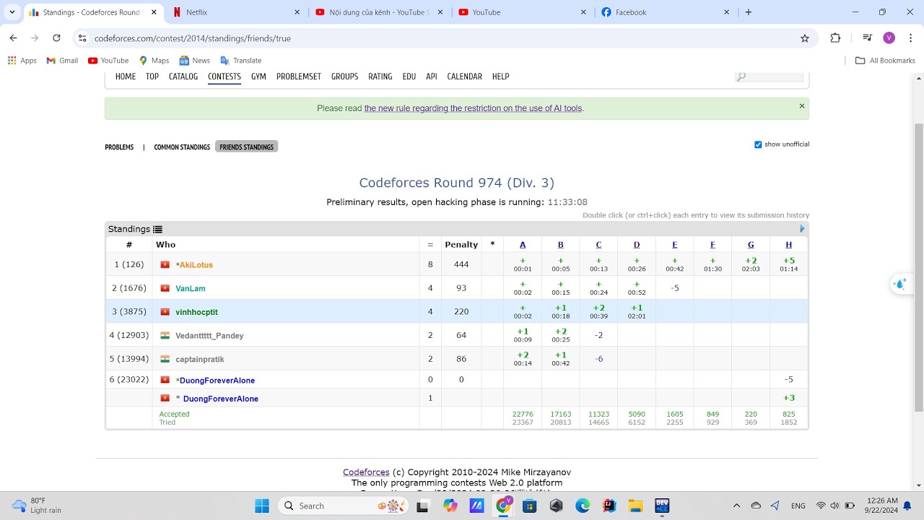Open browser extensions puzzle icon
The image size is (924, 520).
click(835, 38)
